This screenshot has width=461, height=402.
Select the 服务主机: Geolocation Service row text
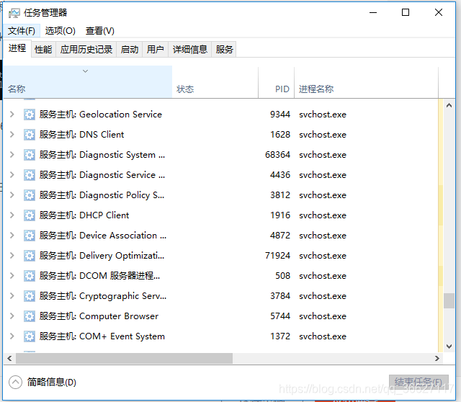click(x=101, y=115)
